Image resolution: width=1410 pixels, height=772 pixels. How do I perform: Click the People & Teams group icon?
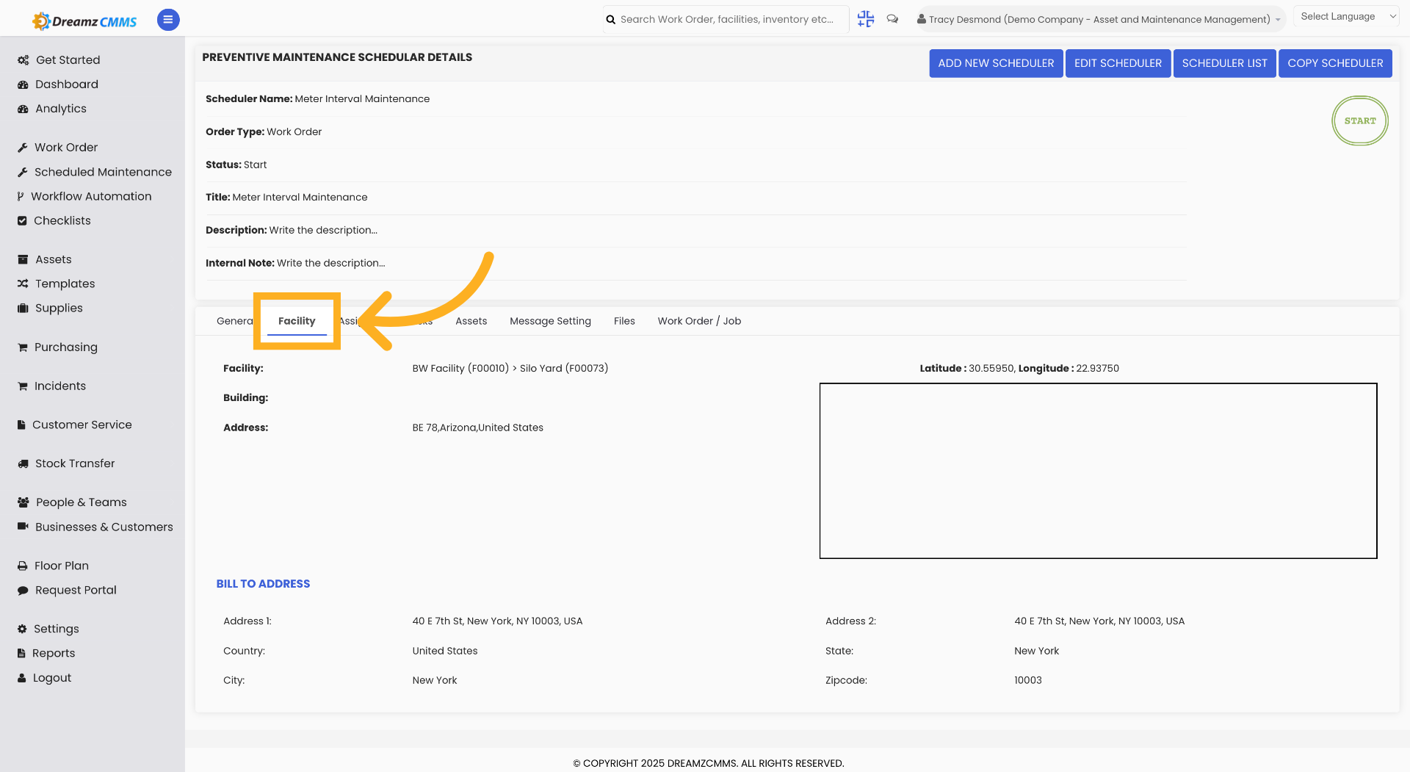(x=23, y=502)
